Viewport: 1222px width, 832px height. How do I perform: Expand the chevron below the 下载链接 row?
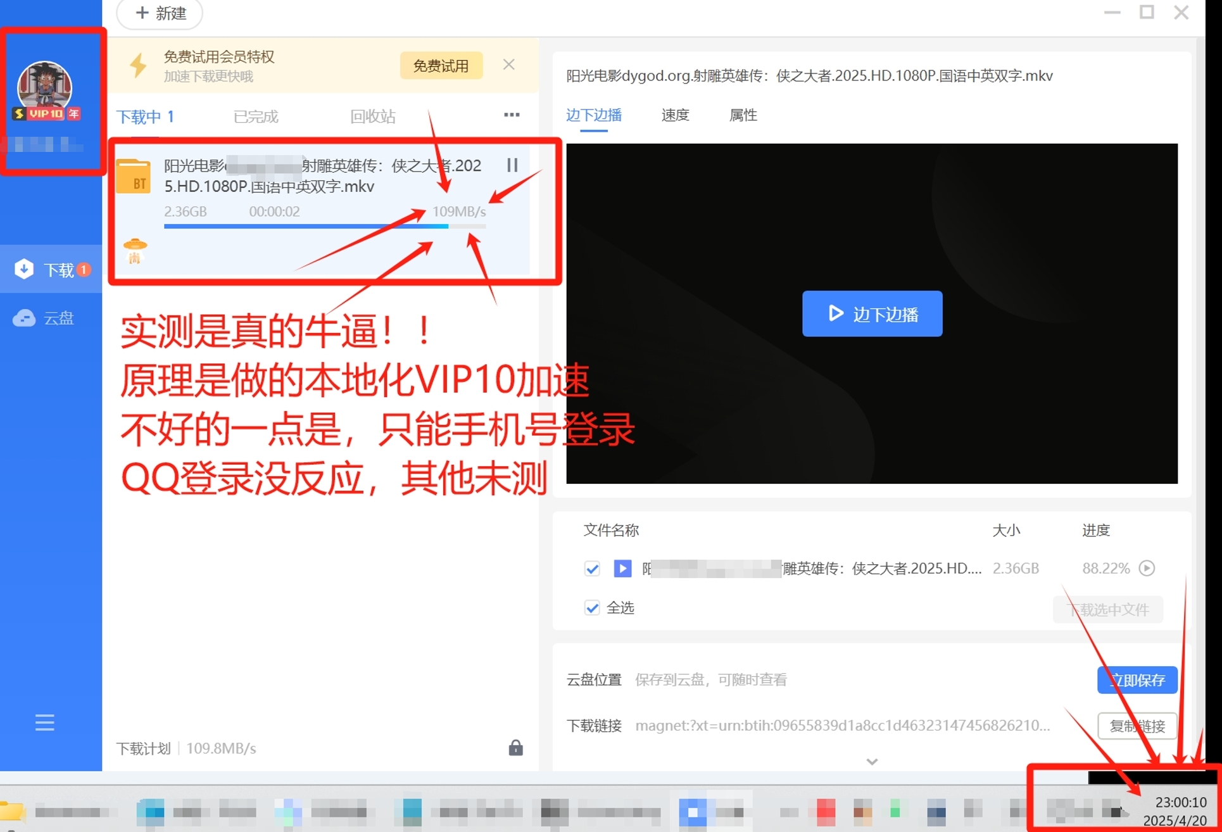click(872, 762)
